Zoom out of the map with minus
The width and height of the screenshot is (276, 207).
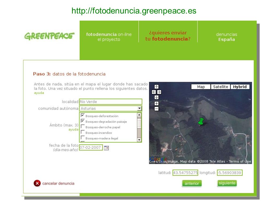pos(157,109)
